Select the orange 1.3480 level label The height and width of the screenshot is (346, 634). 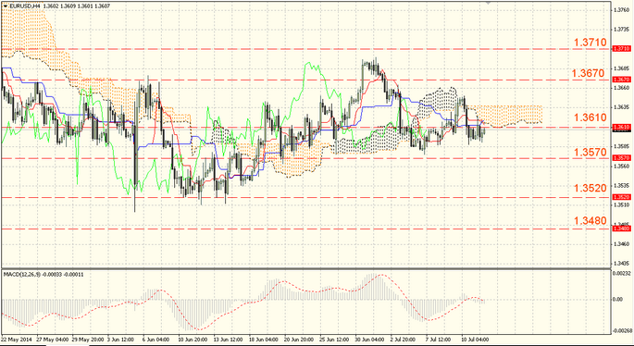(x=590, y=220)
